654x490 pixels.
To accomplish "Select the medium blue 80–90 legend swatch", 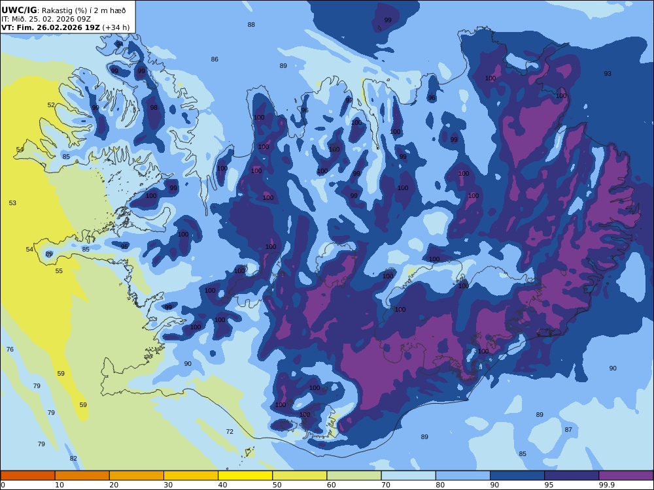I will pyautogui.click(x=463, y=476).
